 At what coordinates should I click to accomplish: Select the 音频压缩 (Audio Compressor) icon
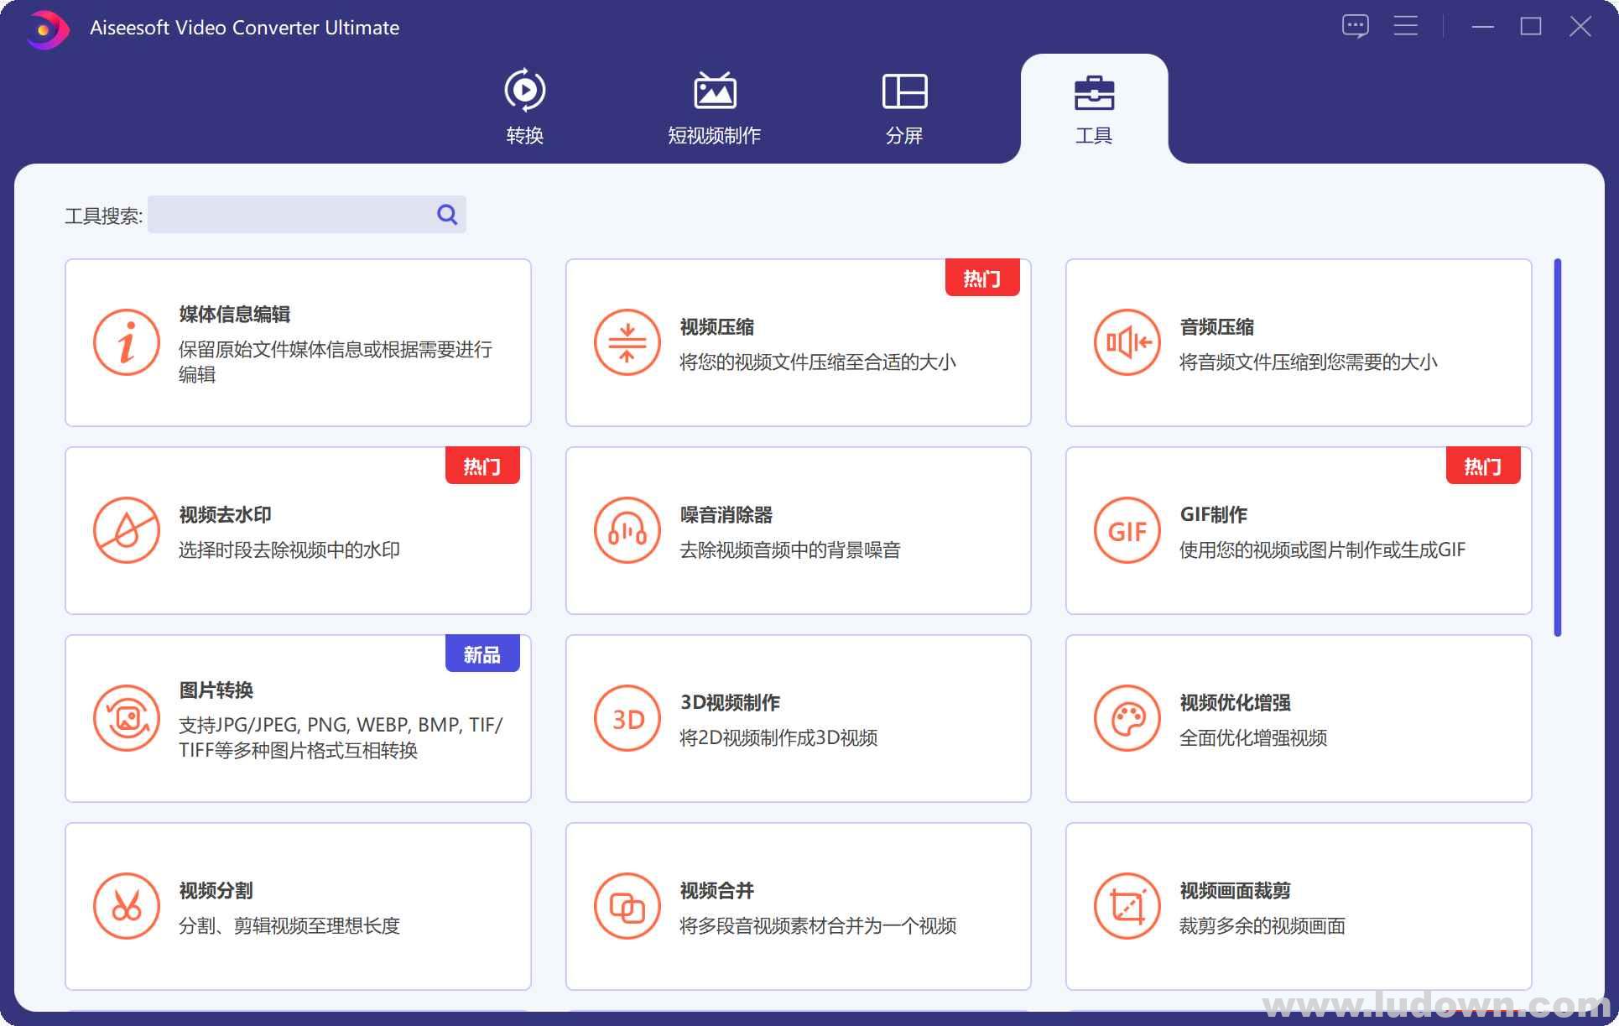1127,342
